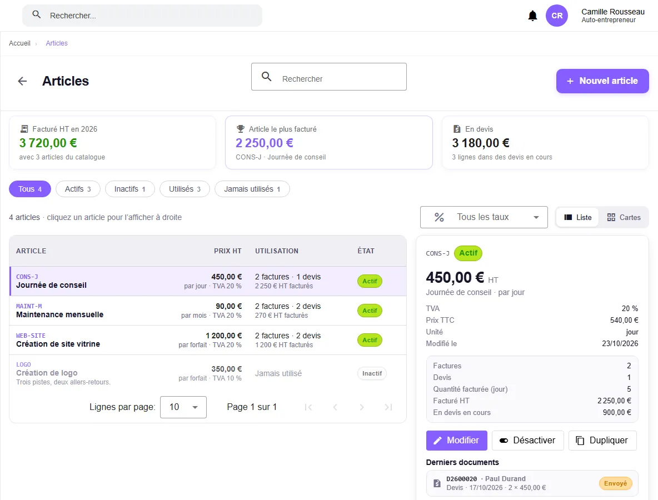
Task: Duplicate the CONS-J article
Action: [602, 441]
